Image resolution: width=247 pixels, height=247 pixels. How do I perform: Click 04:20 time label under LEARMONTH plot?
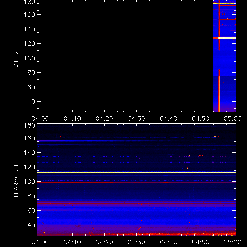point(104,242)
